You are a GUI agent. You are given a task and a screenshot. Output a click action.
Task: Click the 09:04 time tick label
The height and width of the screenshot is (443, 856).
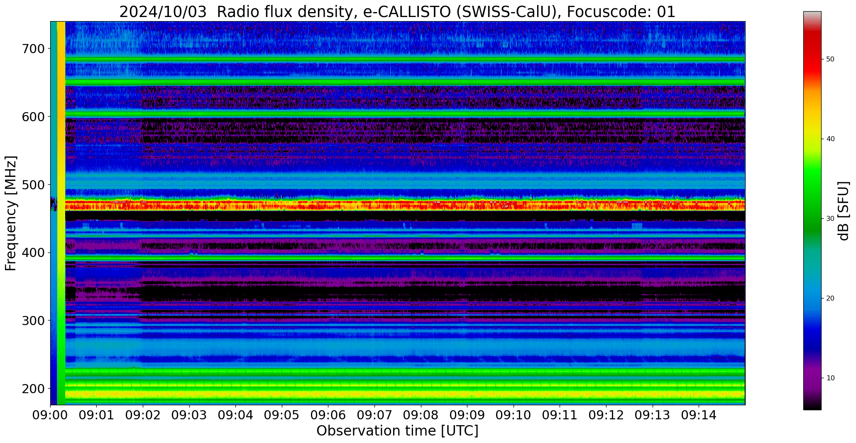point(236,415)
